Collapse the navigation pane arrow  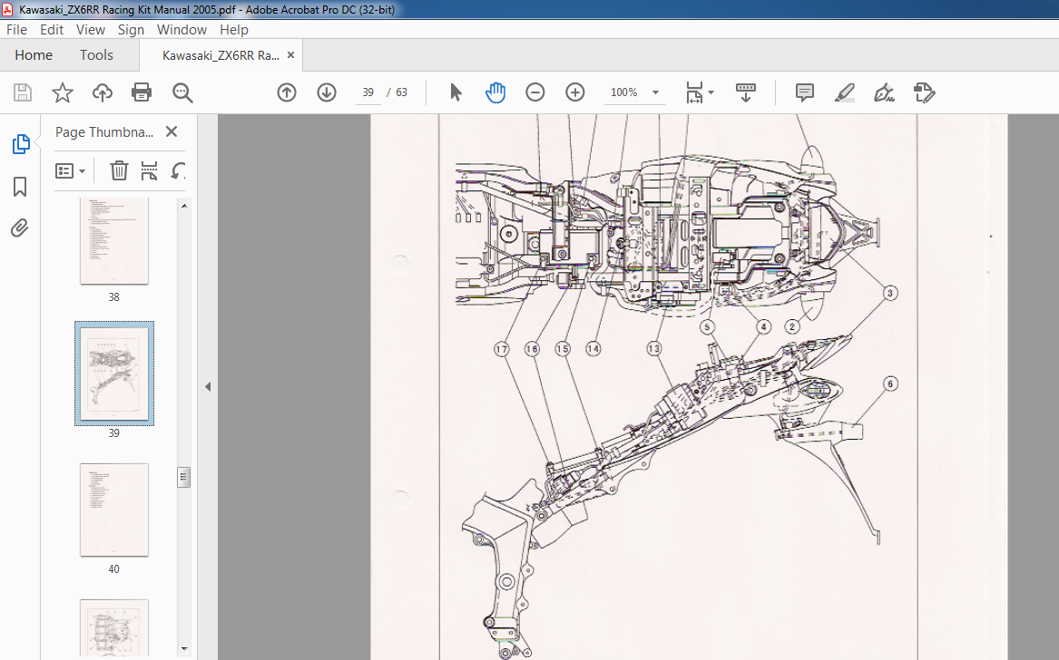click(208, 387)
